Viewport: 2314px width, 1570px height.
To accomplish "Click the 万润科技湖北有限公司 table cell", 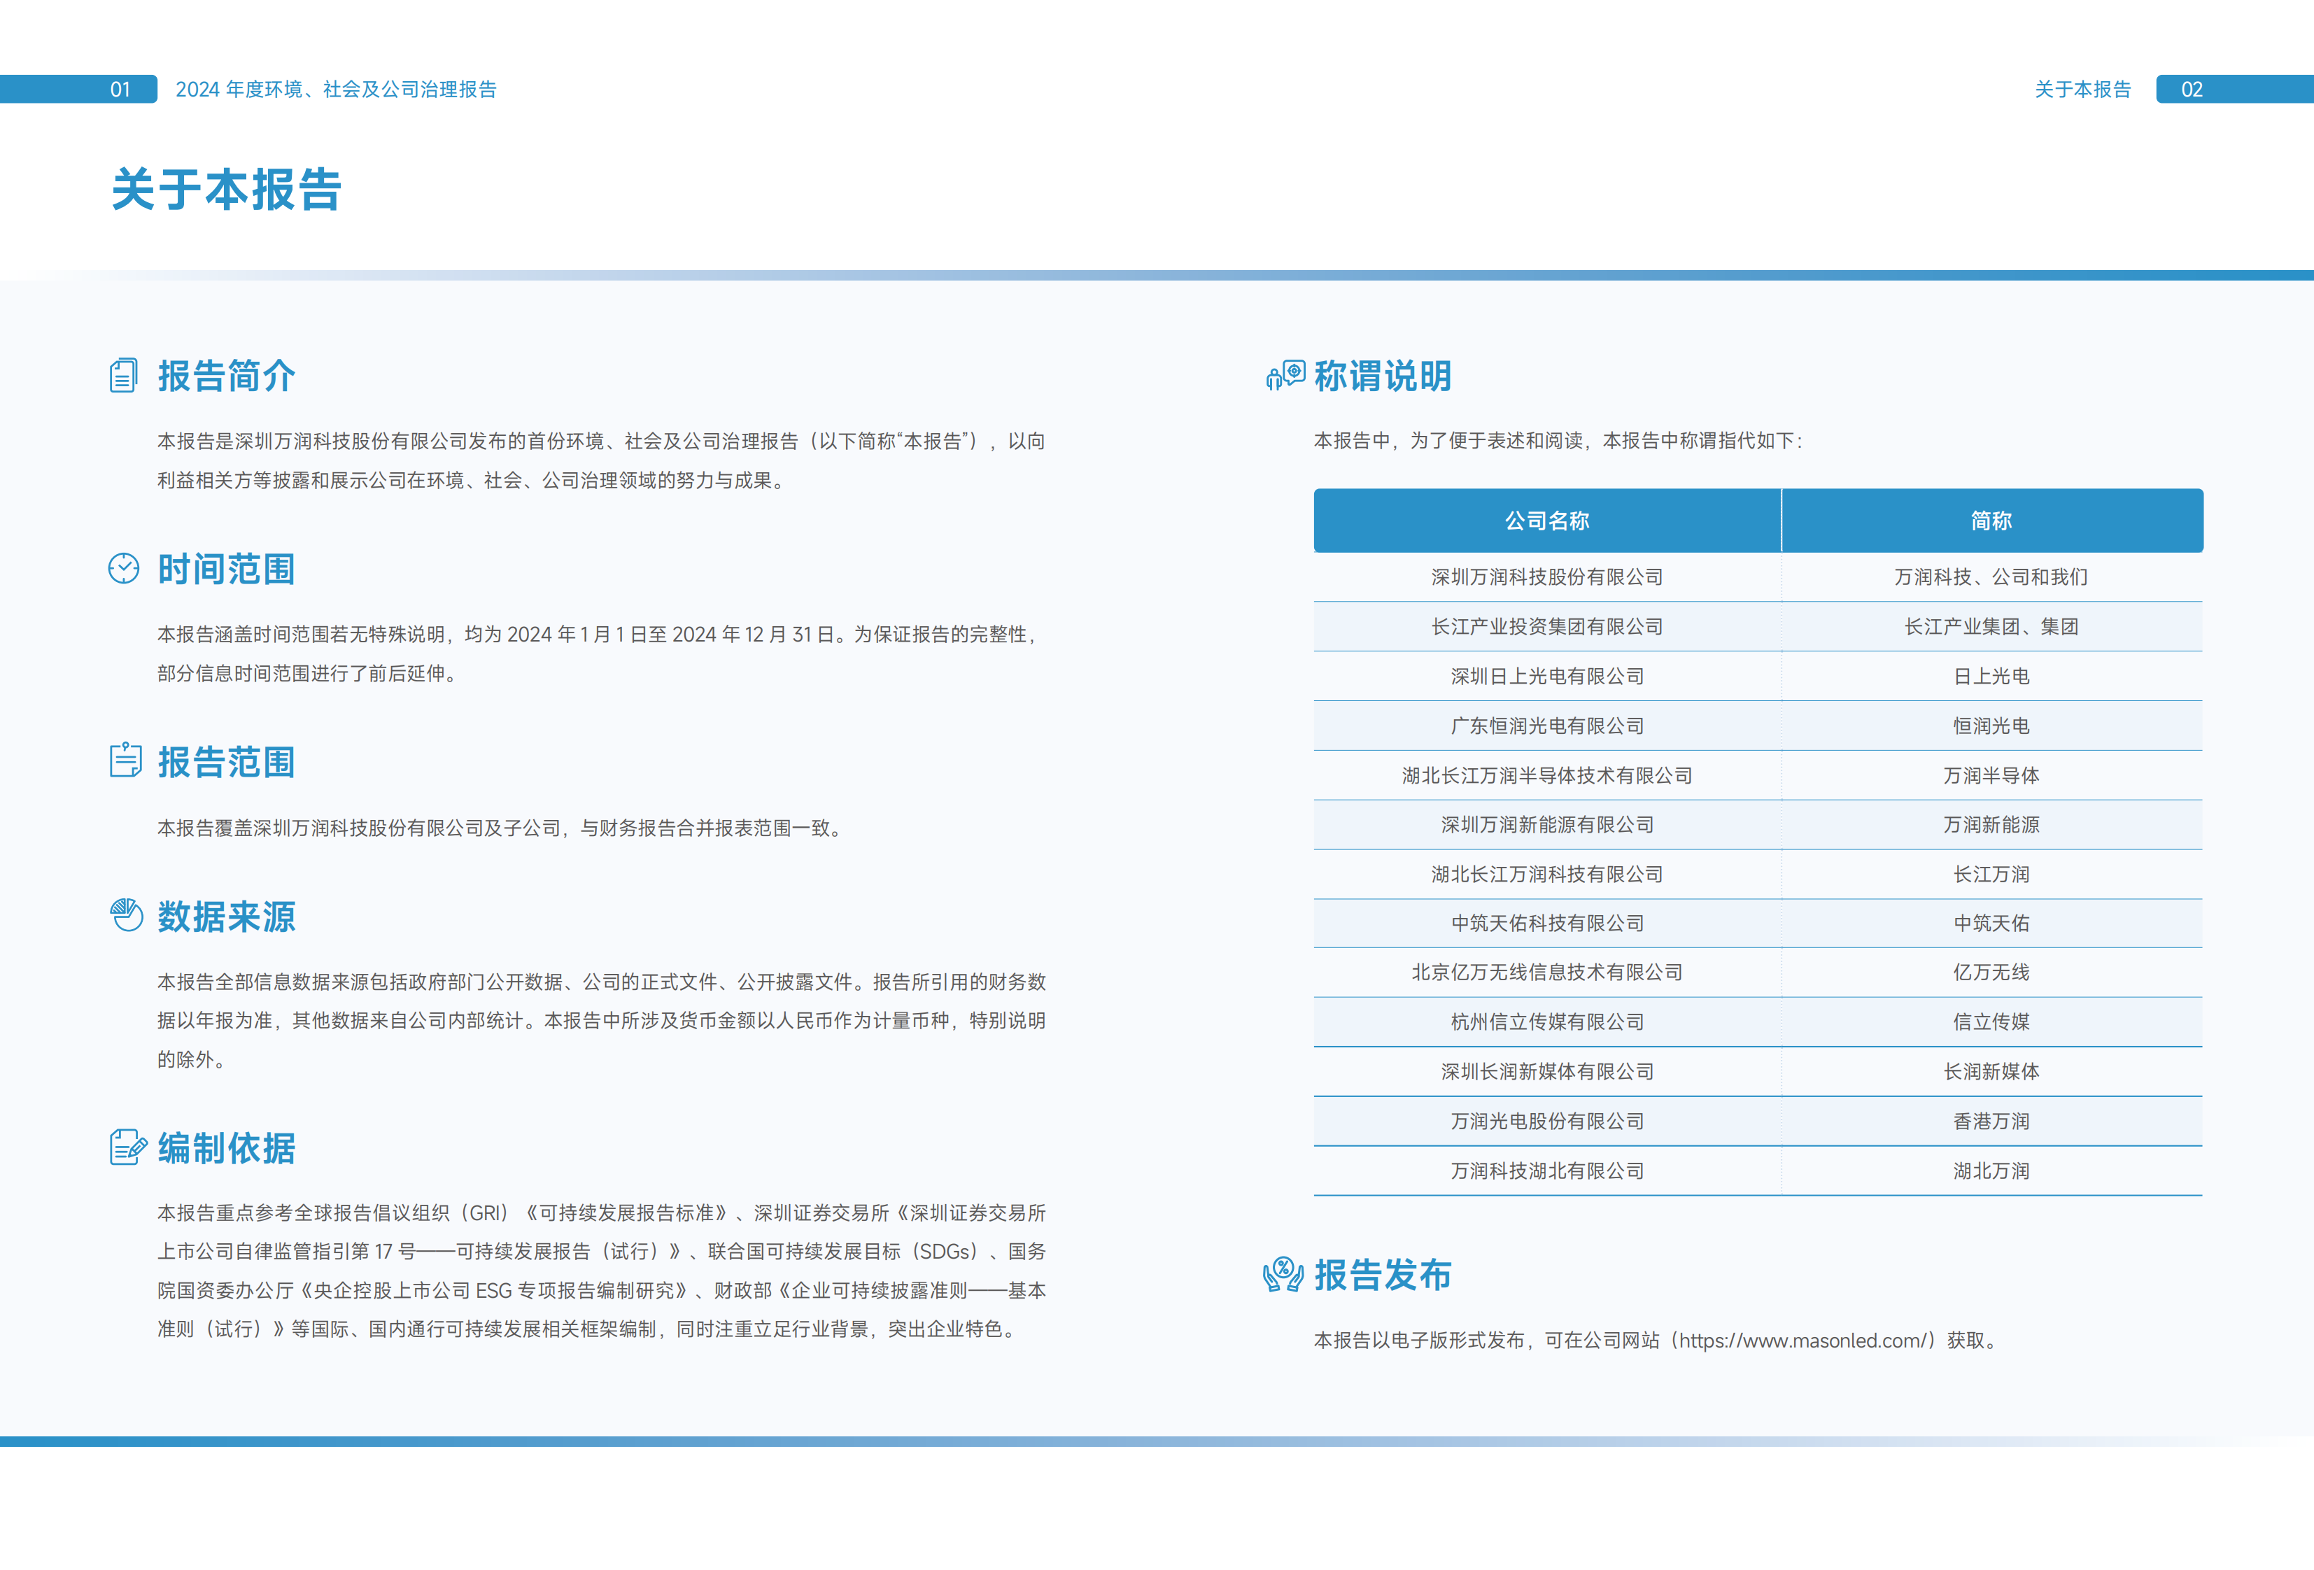I will [x=1546, y=1171].
